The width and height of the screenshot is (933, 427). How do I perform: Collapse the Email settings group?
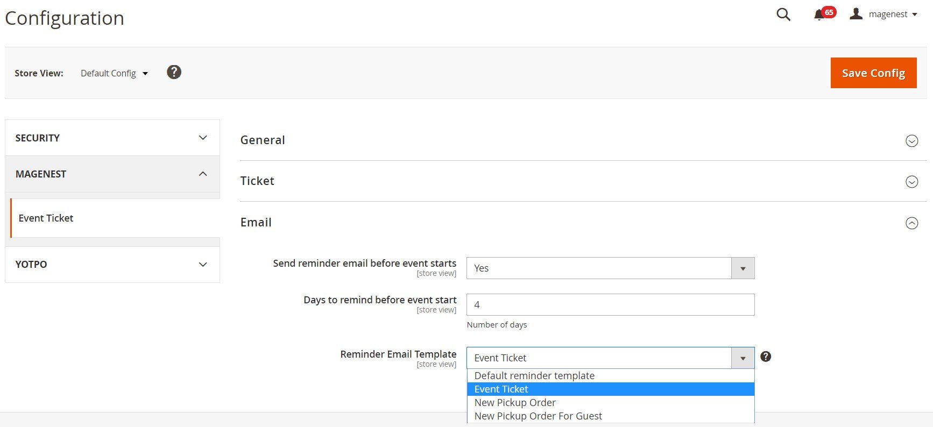click(583, 222)
